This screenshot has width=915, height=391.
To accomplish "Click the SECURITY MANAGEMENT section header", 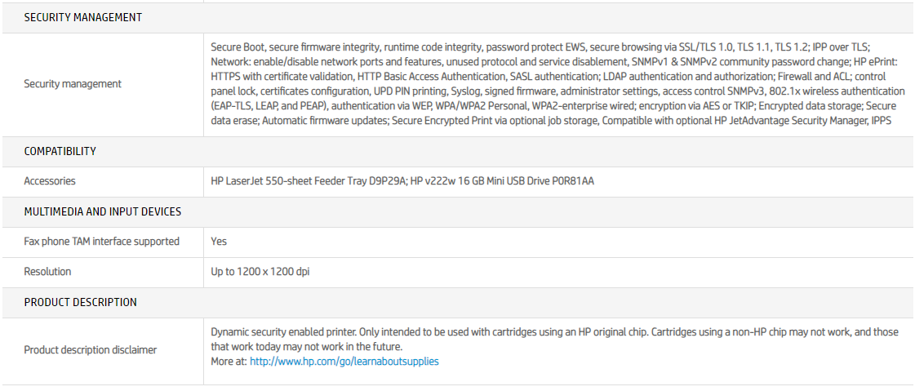I will [x=82, y=17].
